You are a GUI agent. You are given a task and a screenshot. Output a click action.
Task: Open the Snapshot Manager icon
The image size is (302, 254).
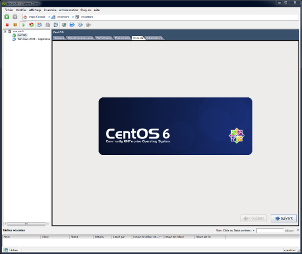tap(56, 25)
